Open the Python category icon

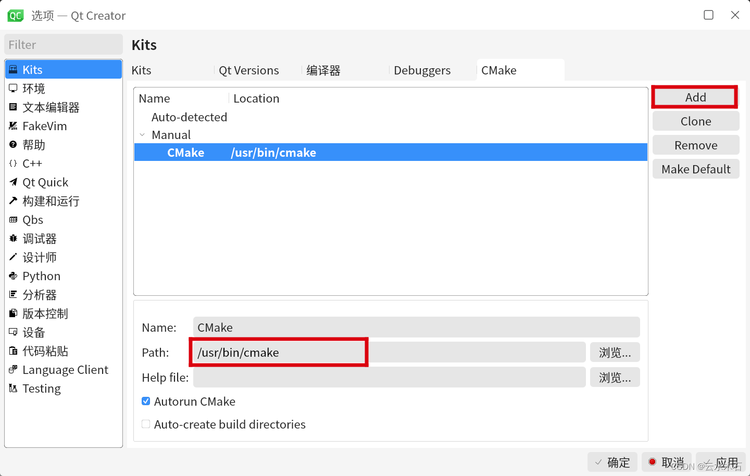click(13, 275)
